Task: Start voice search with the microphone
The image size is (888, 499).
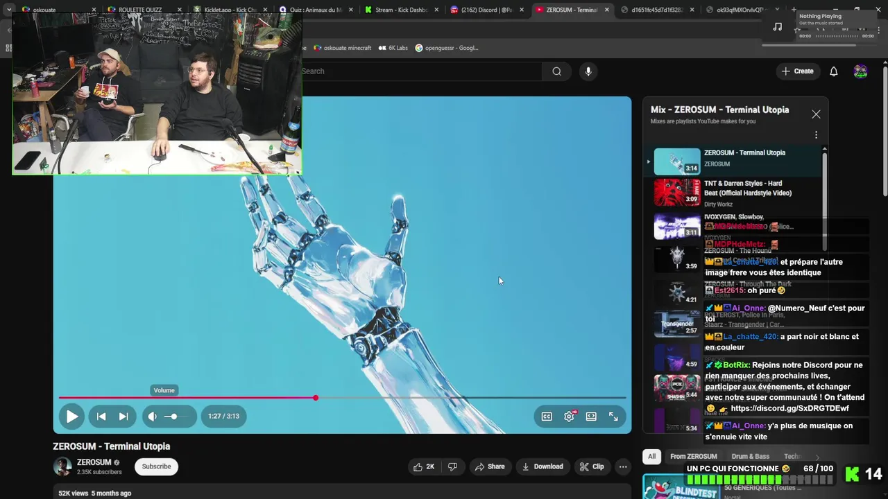Action: [588, 71]
